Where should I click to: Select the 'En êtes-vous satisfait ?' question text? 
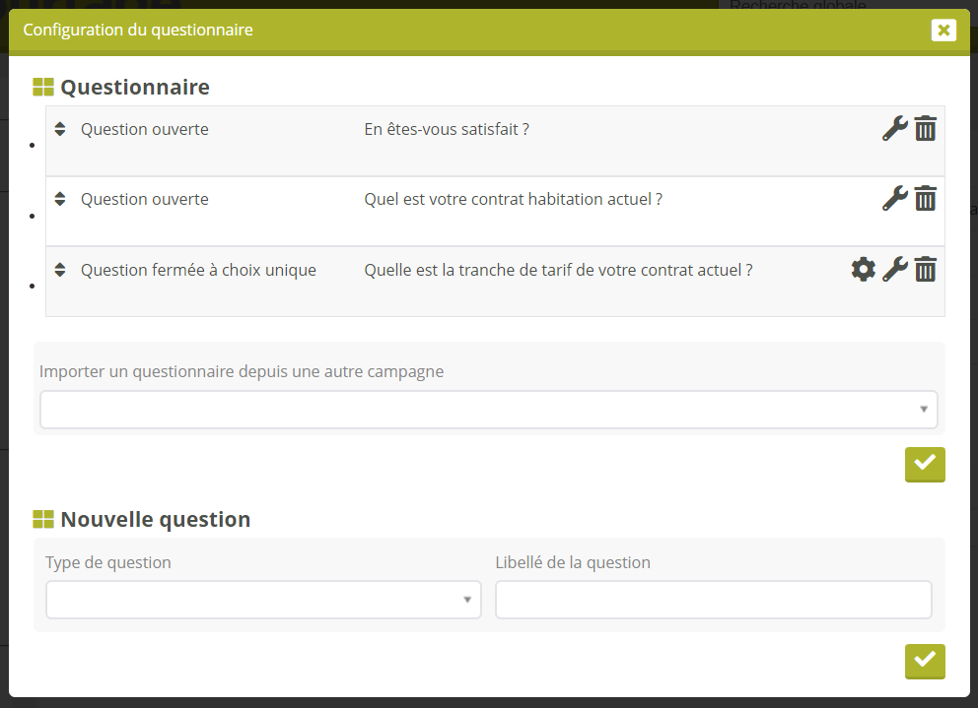[447, 130]
